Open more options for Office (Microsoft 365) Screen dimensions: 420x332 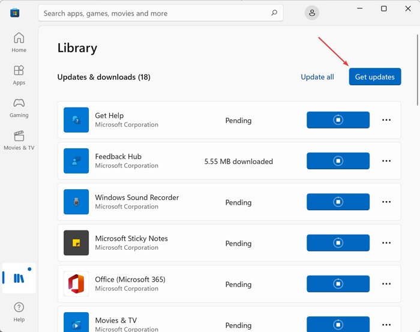(x=386, y=284)
